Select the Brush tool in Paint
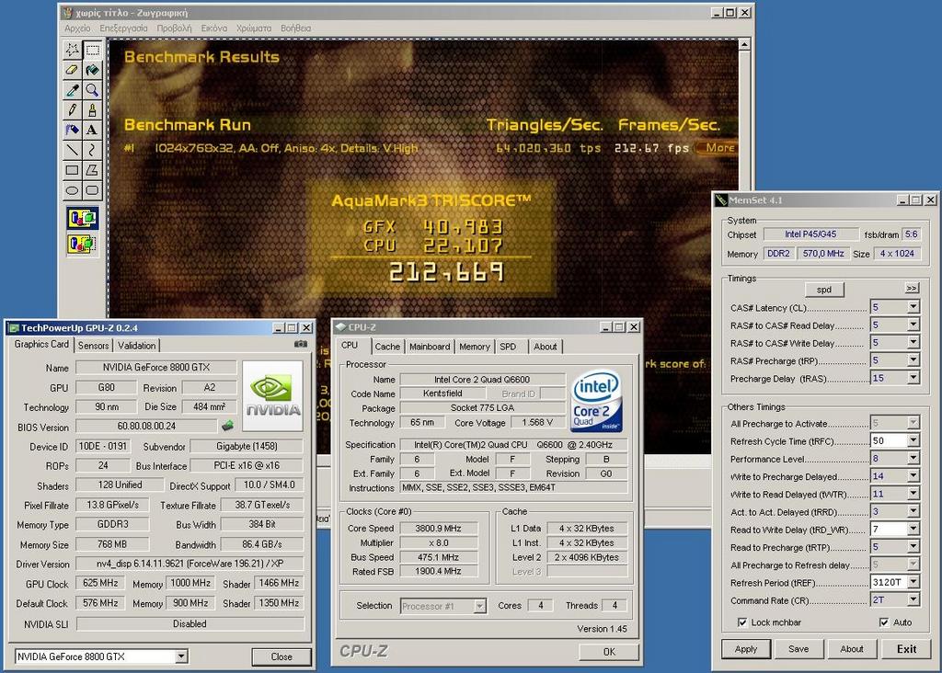This screenshot has width=942, height=673. 93,109
